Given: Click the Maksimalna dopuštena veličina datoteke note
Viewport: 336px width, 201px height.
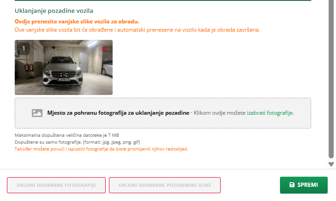Looking at the screenshot, I should point(67,135).
